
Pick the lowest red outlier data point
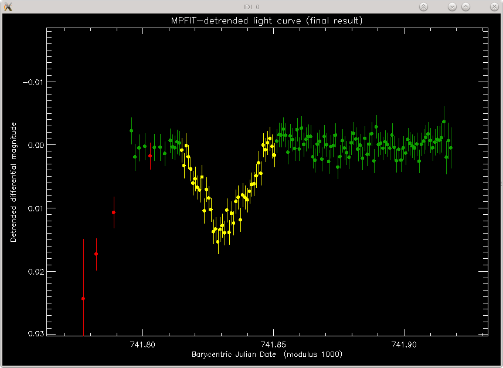[x=83, y=299]
